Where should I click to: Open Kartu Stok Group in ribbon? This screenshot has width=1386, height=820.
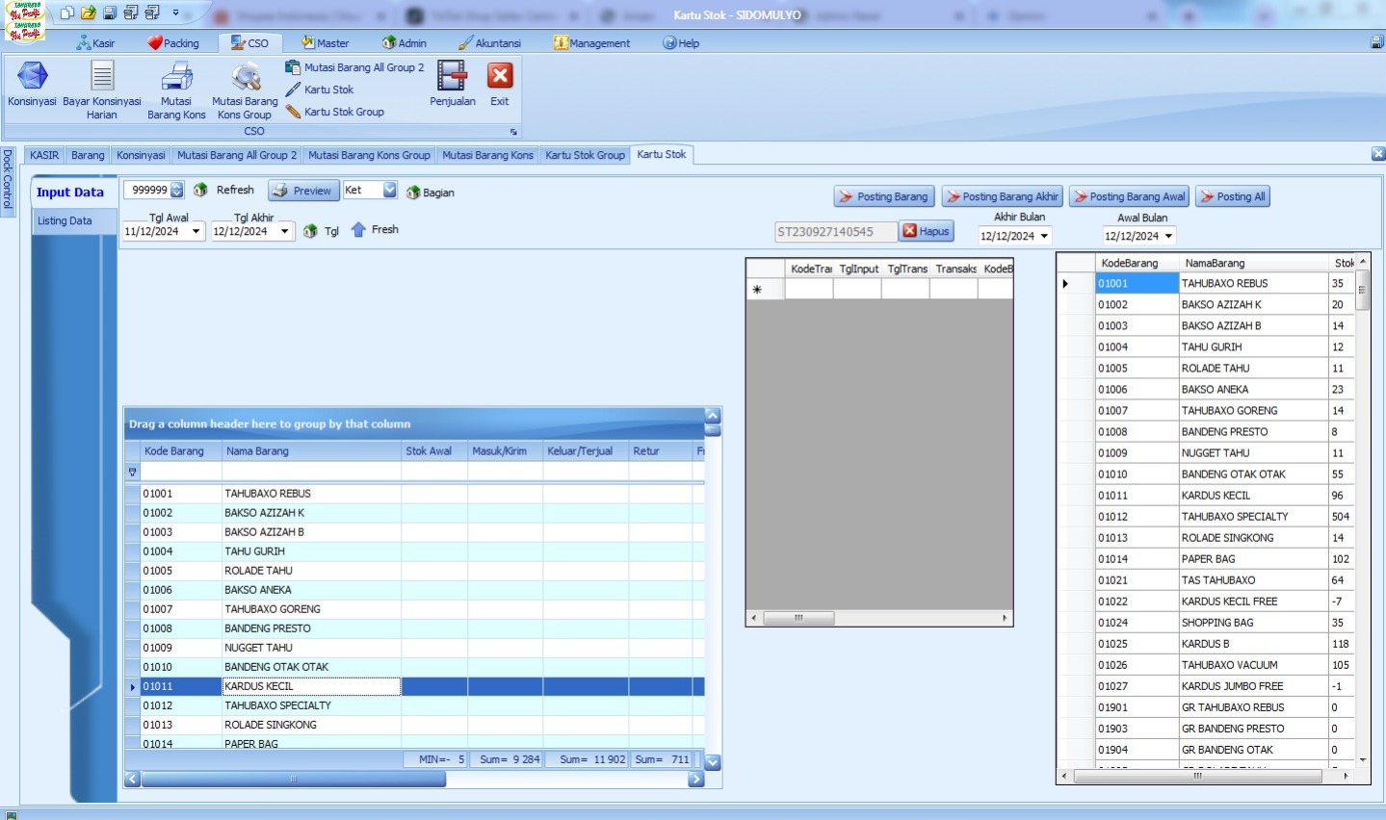(343, 112)
